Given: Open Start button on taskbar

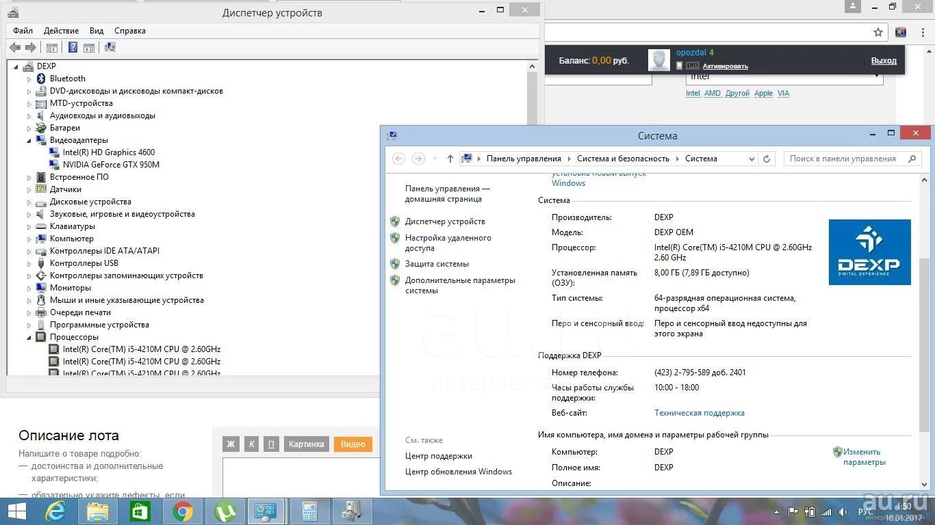Looking at the screenshot, I should 16,511.
